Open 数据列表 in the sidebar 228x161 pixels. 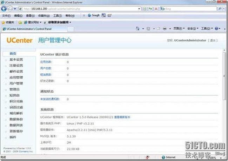(16, 125)
